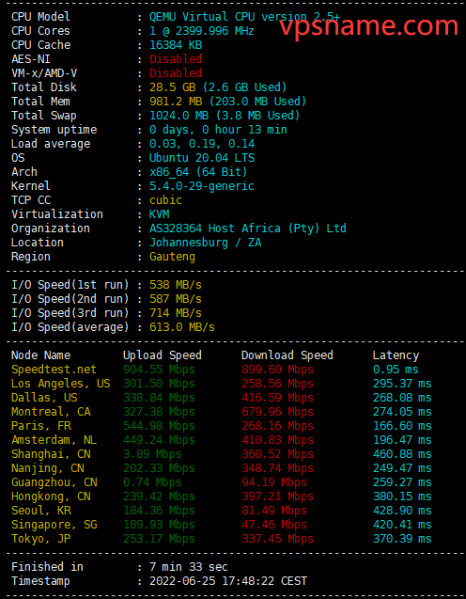This screenshot has height=599, width=466.
Task: Select the TCP CC value cubic
Action: point(165,200)
